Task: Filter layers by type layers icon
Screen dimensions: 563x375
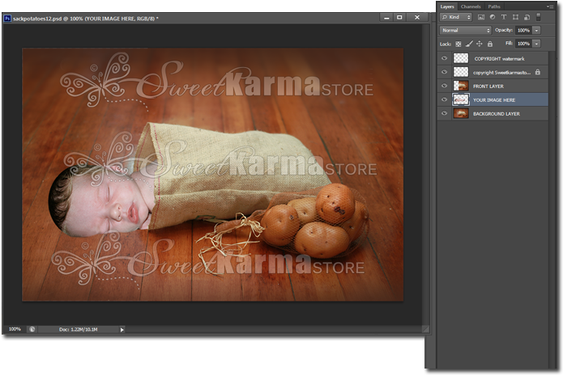Action: (x=504, y=17)
